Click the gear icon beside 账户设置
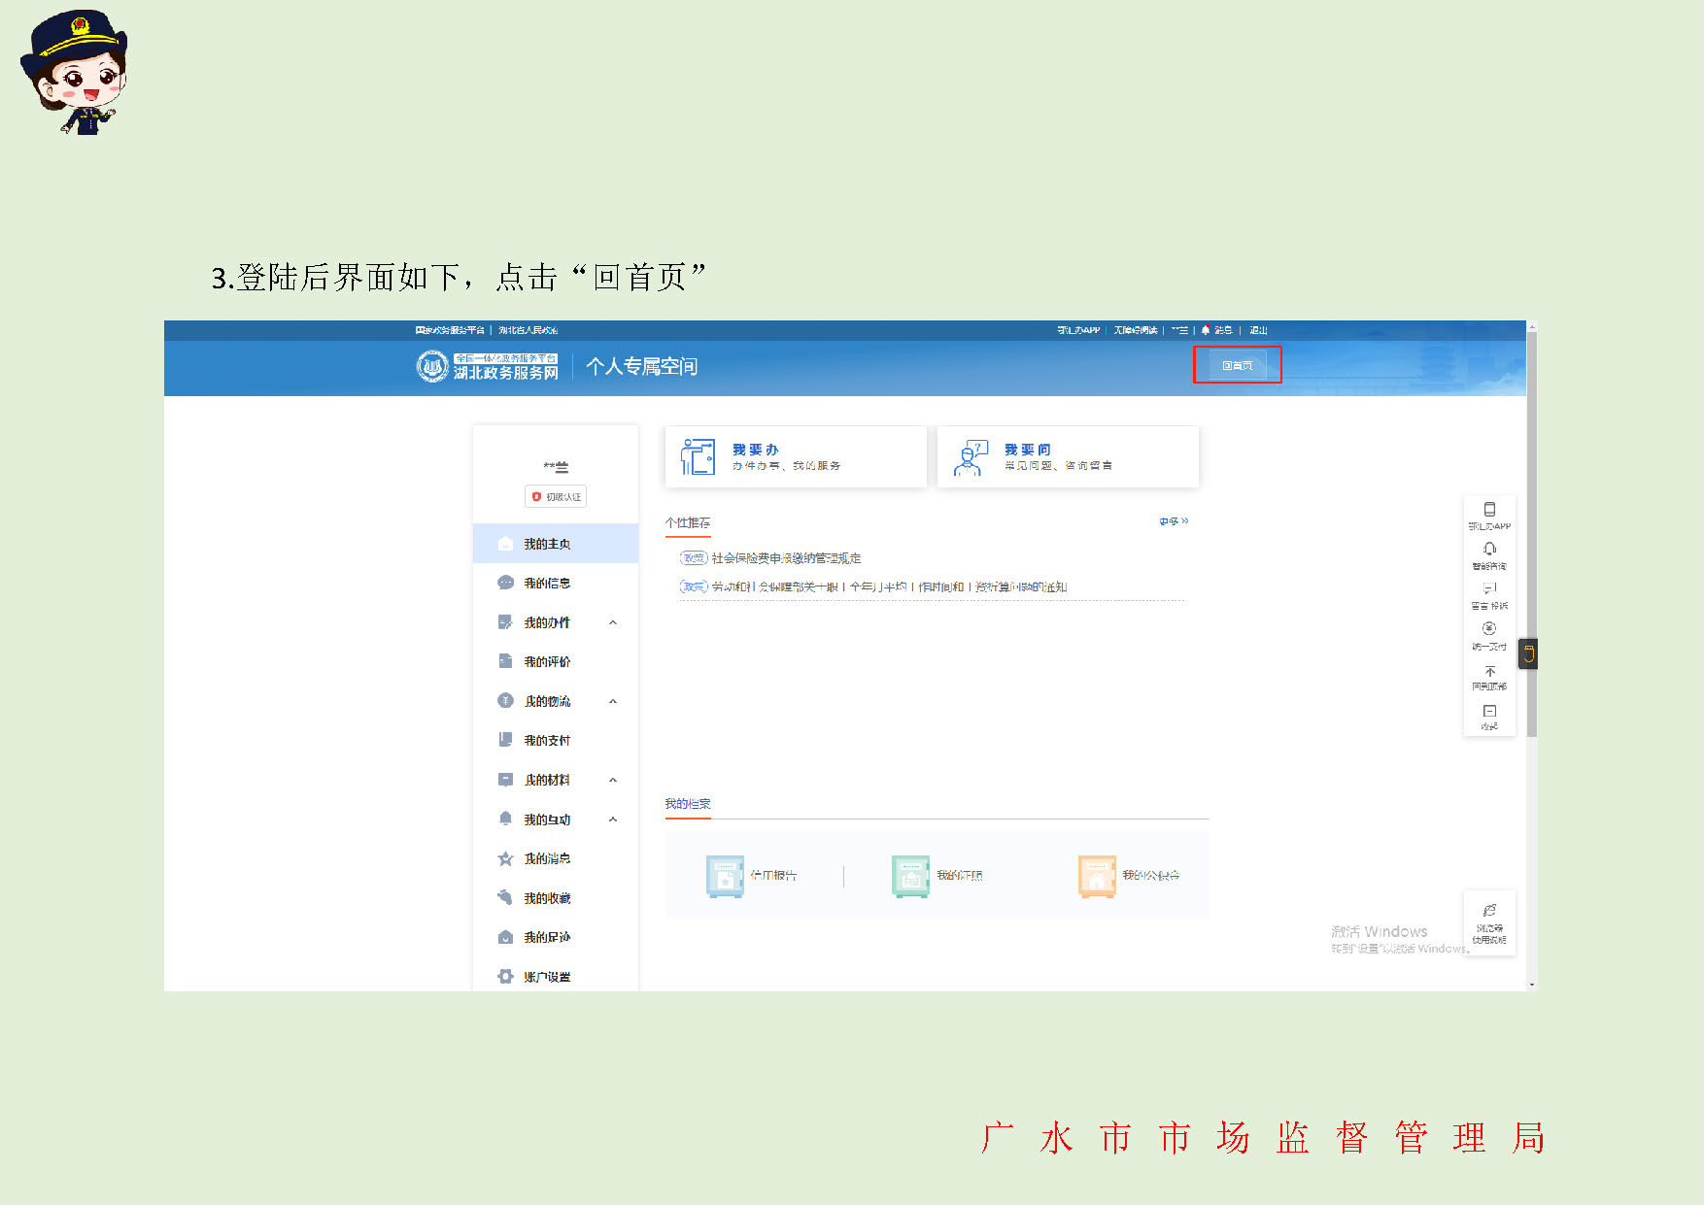 (505, 977)
